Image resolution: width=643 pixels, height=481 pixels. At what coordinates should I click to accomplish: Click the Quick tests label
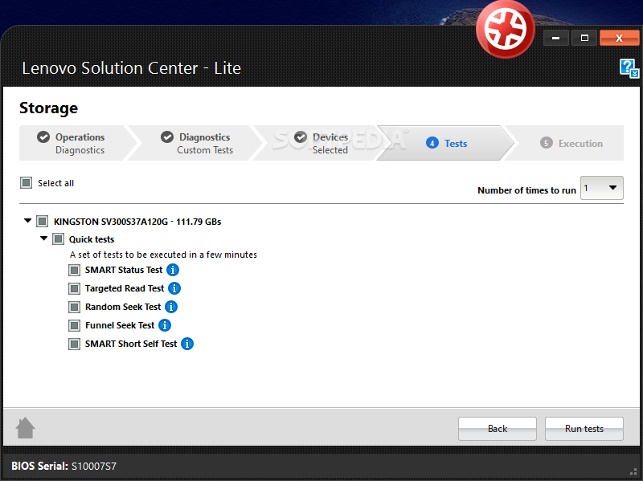coord(92,239)
